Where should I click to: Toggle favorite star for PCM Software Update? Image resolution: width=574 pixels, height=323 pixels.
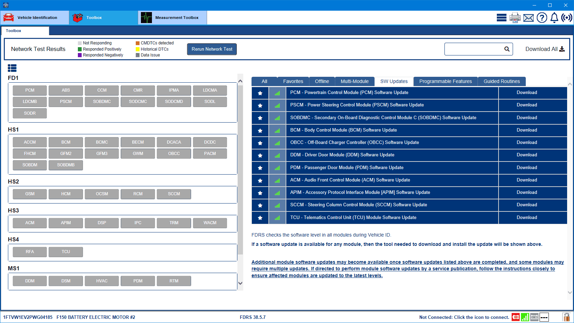(260, 93)
